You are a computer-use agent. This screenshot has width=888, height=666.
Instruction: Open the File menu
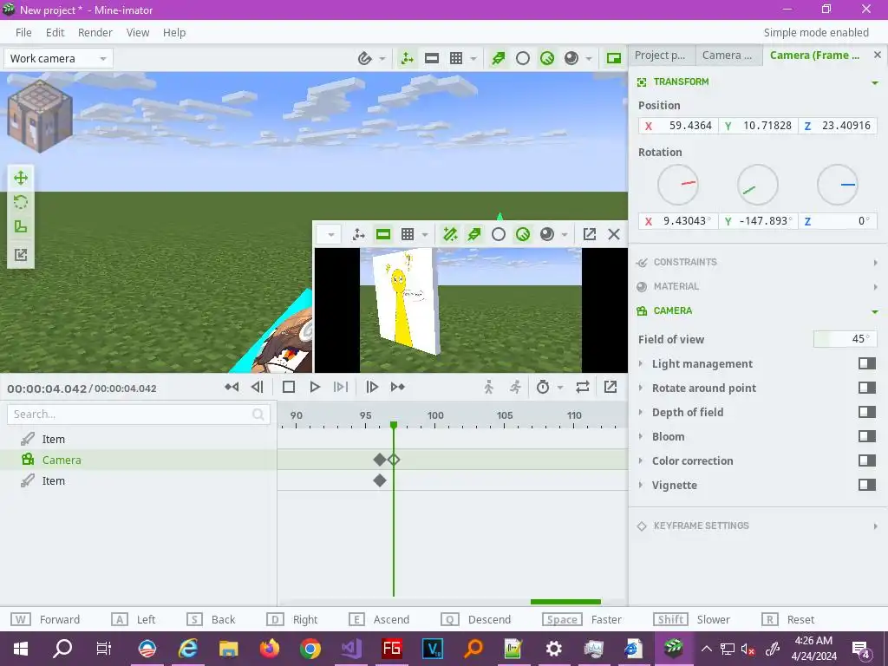[23, 32]
